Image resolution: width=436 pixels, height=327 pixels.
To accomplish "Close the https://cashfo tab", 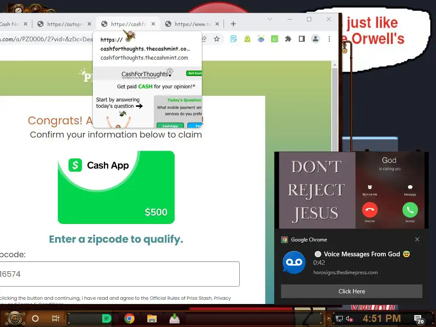I will (153, 24).
